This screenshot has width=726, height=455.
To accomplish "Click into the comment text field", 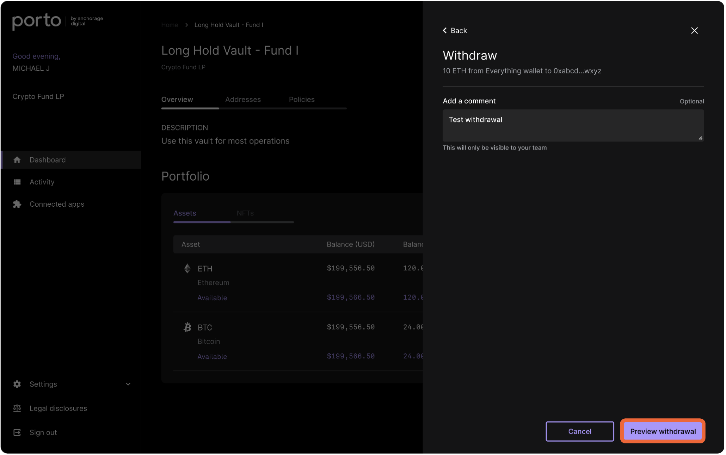I will point(573,126).
